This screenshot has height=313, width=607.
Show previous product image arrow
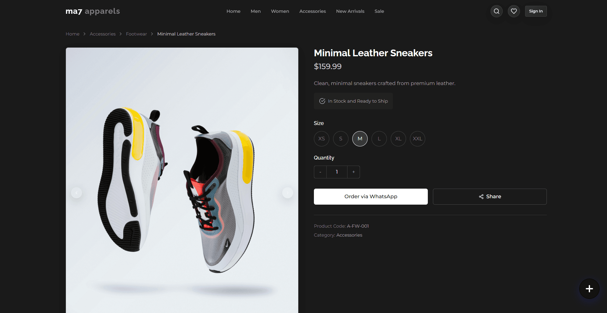tap(76, 193)
